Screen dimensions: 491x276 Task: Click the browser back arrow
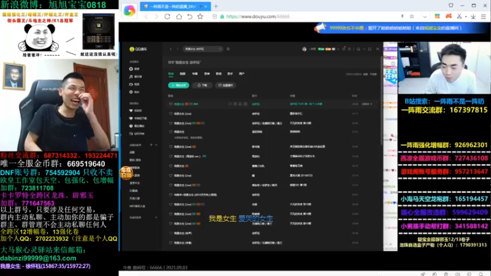[x=146, y=17]
